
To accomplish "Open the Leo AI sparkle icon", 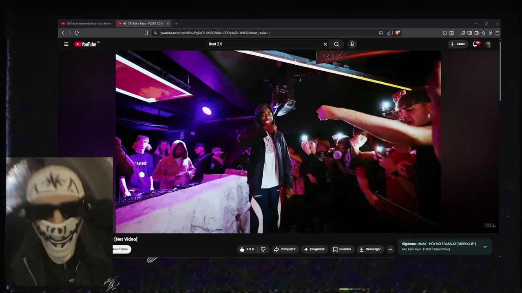I will (x=483, y=33).
